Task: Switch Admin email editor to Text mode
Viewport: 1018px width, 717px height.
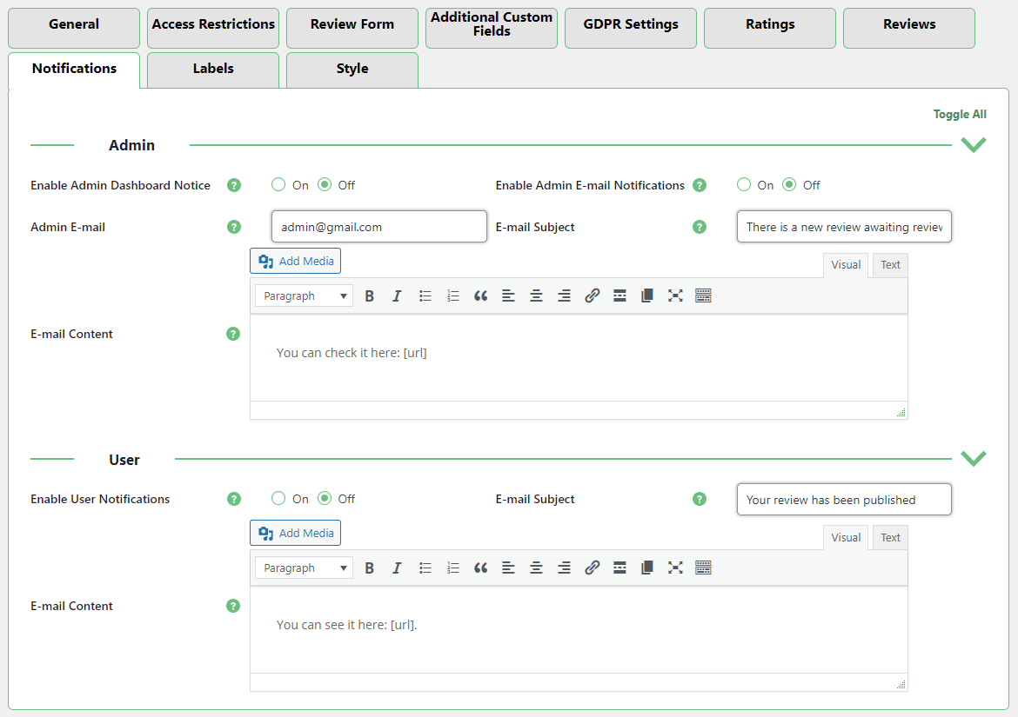Action: 890,265
